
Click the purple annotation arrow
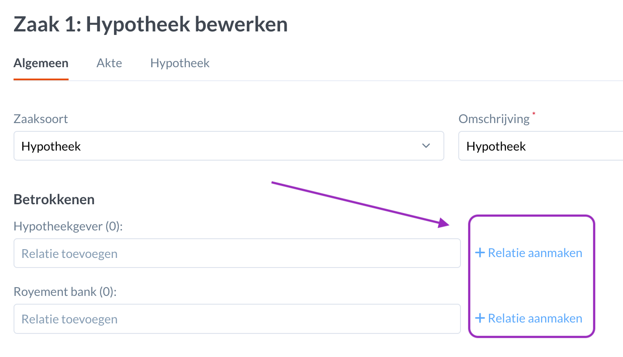pos(358,203)
